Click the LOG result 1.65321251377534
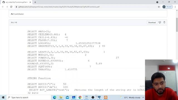This screenshot has width=178, height=100. (x=88, y=43)
